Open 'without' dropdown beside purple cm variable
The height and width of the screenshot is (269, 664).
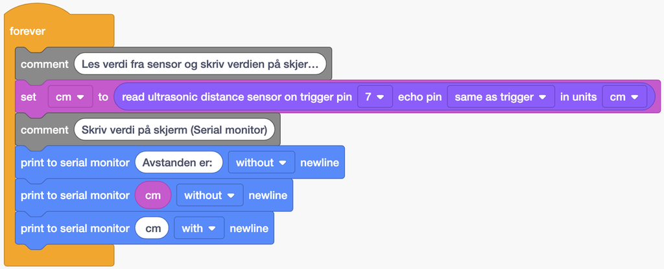pyautogui.click(x=209, y=195)
